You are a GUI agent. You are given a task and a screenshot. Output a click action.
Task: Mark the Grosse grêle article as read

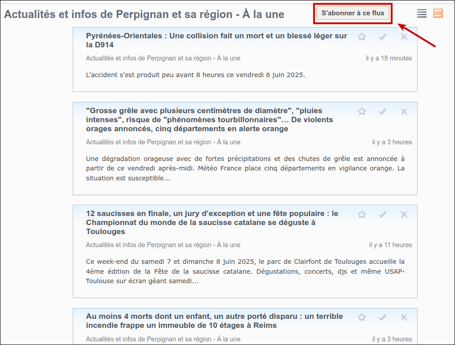click(383, 111)
